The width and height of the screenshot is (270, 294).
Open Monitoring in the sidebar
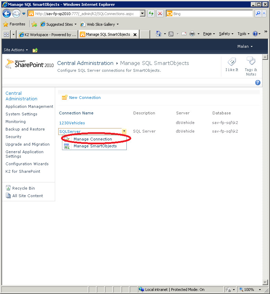tap(15, 122)
